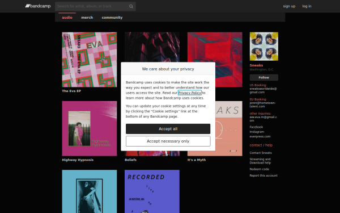Follow the artist Sneaks
The image size is (340, 213).
[264, 77]
